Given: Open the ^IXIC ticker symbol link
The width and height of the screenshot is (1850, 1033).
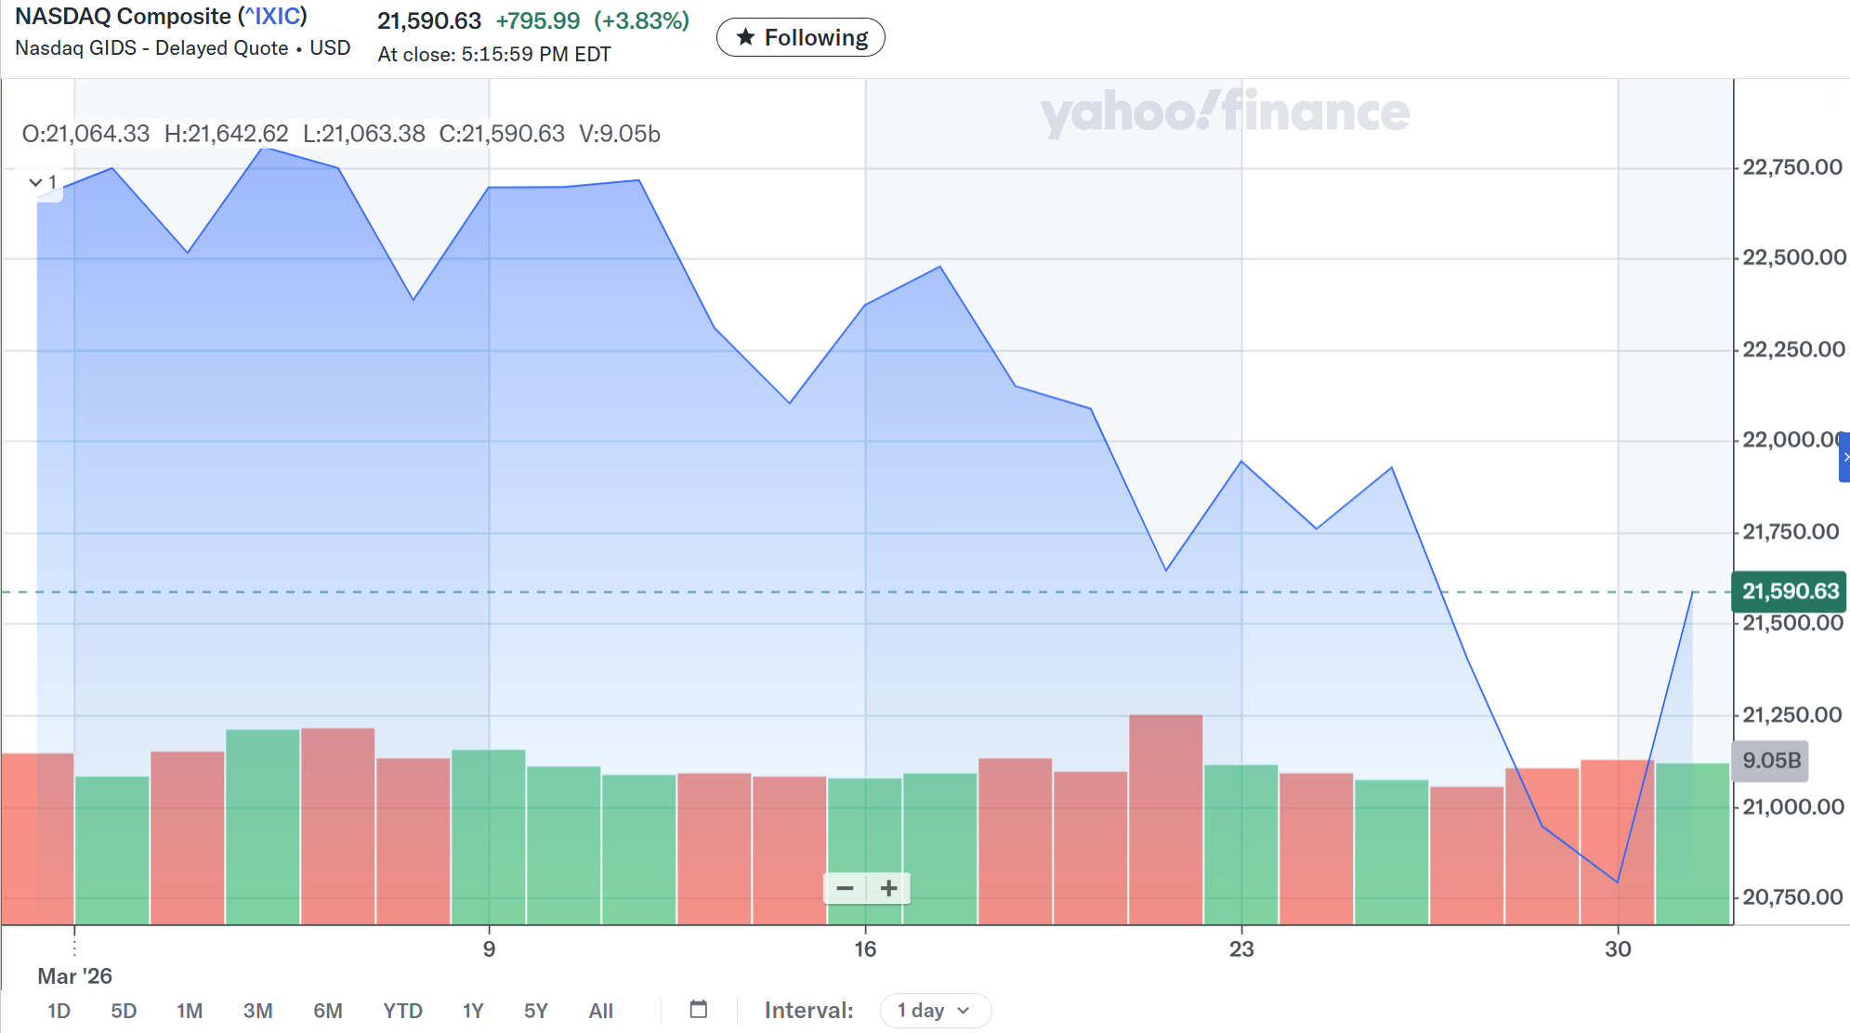Looking at the screenshot, I should coord(272,17).
